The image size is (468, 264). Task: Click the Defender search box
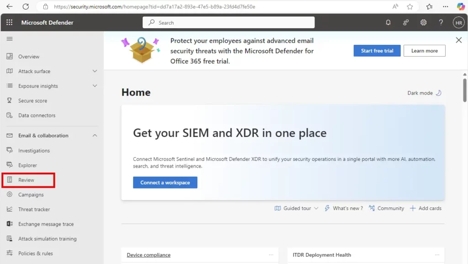(229, 22)
